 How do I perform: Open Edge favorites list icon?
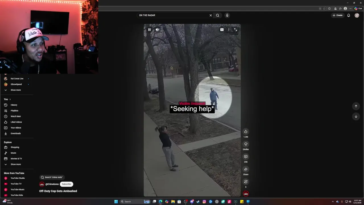click(x=340, y=9)
